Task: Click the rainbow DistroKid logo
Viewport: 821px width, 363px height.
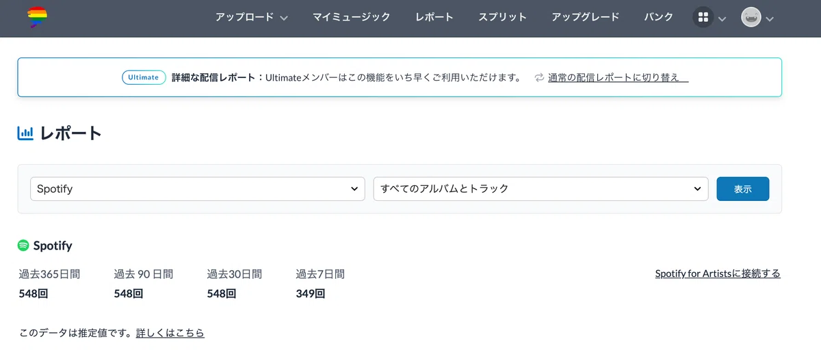Action: [38, 17]
